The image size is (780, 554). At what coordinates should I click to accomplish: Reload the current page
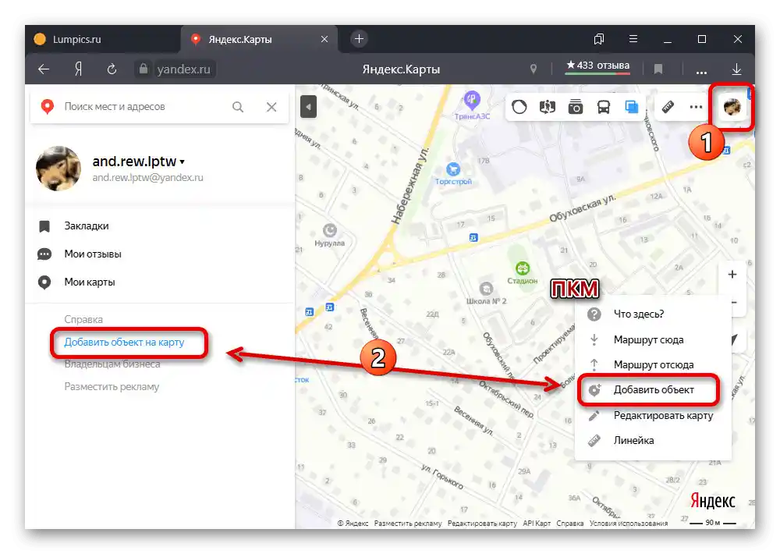(x=112, y=69)
